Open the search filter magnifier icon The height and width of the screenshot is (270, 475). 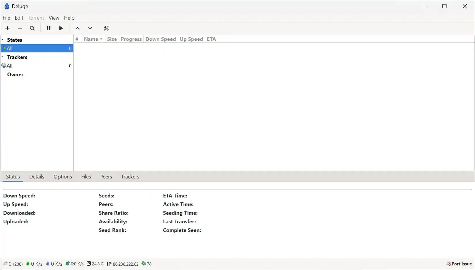tap(32, 28)
